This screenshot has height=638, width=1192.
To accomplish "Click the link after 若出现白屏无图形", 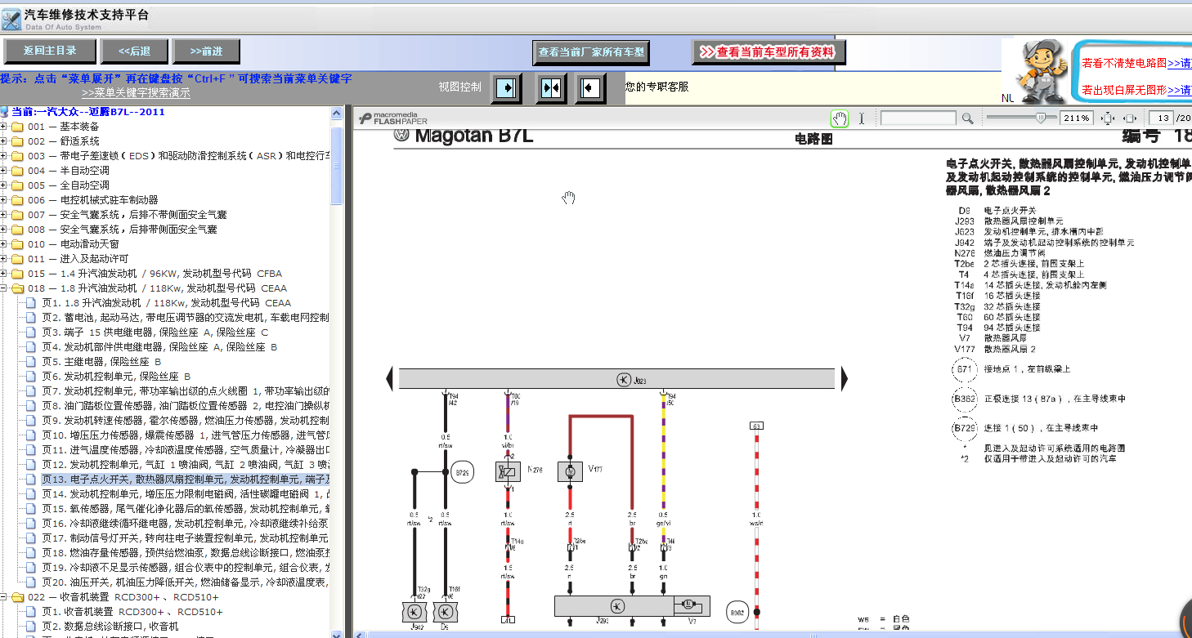I will [x=1179, y=90].
